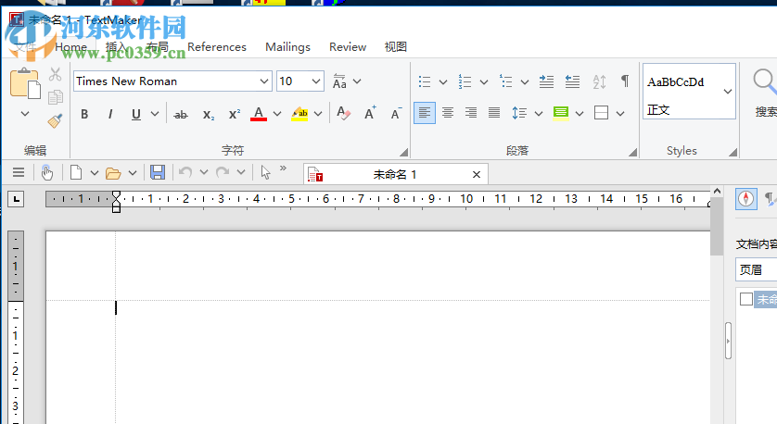
Task: Apply red font color
Action: [x=258, y=114]
